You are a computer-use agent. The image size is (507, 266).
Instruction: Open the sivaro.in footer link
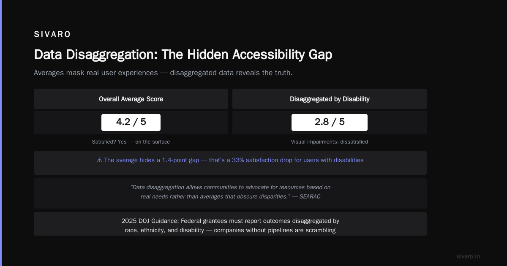(468, 256)
